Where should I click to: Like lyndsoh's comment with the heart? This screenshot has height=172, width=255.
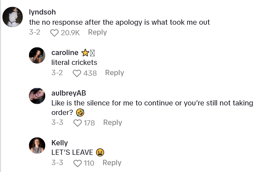pos(55,33)
